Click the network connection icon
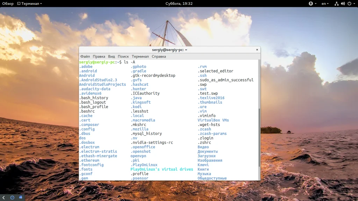The width and height of the screenshot is (358, 201). coord(336,3)
